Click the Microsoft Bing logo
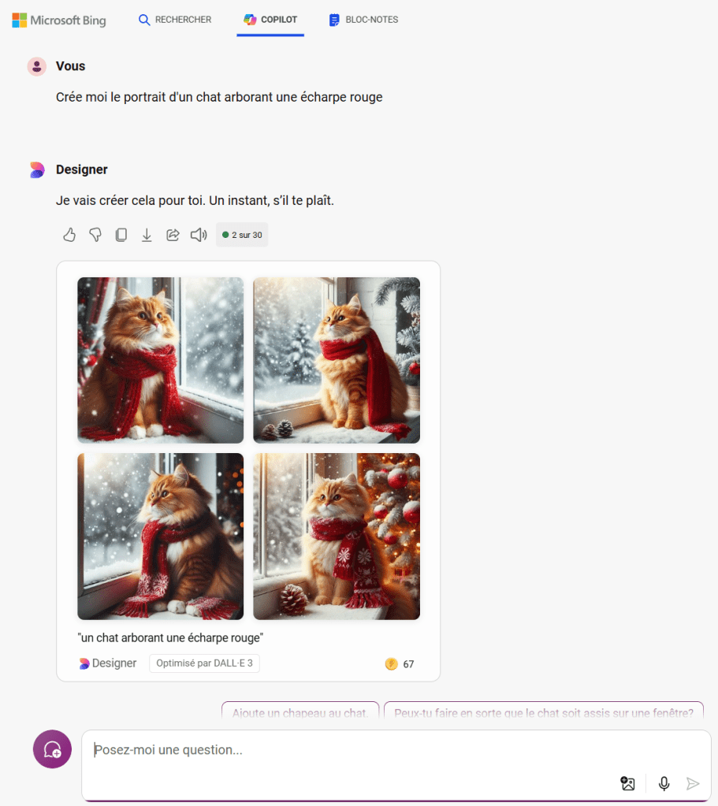Viewport: 718px width, 806px height. tap(59, 20)
